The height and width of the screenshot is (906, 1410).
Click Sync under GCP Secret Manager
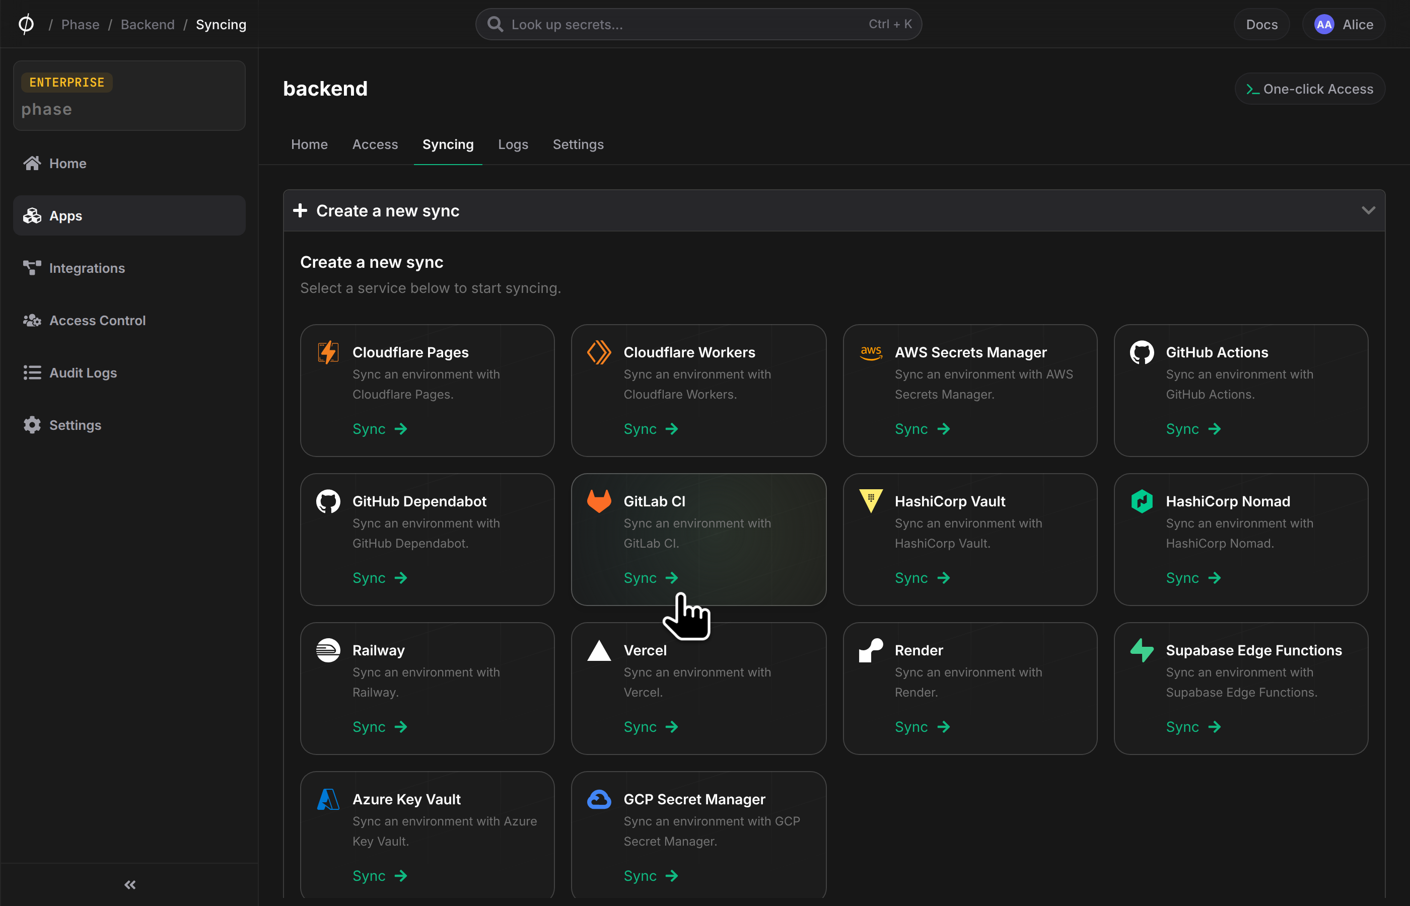pos(651,875)
